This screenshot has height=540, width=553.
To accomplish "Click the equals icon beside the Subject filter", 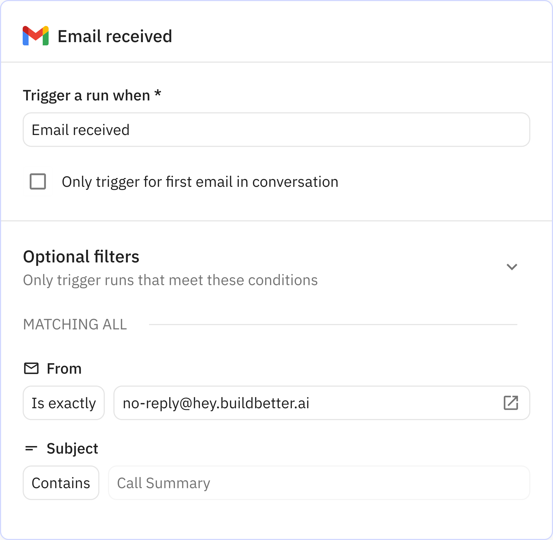I will (32, 448).
